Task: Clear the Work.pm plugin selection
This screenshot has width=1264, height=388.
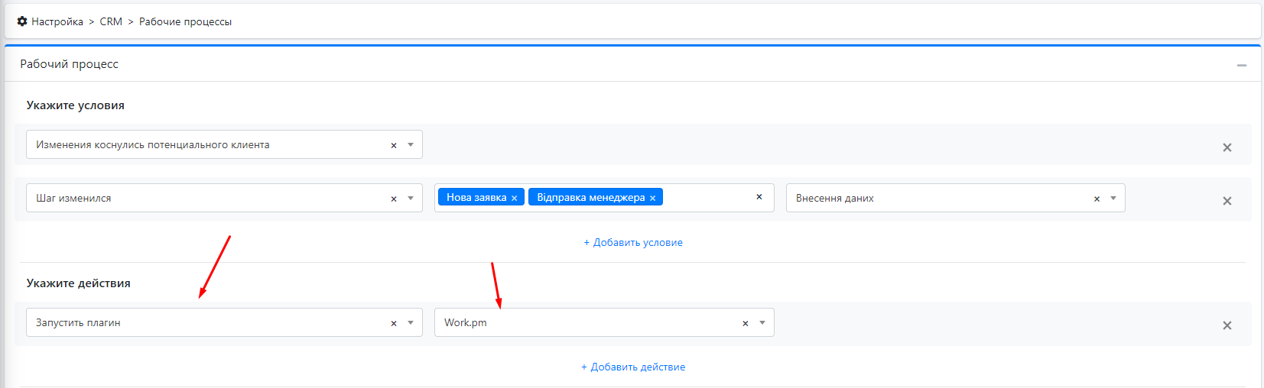Action: (745, 323)
